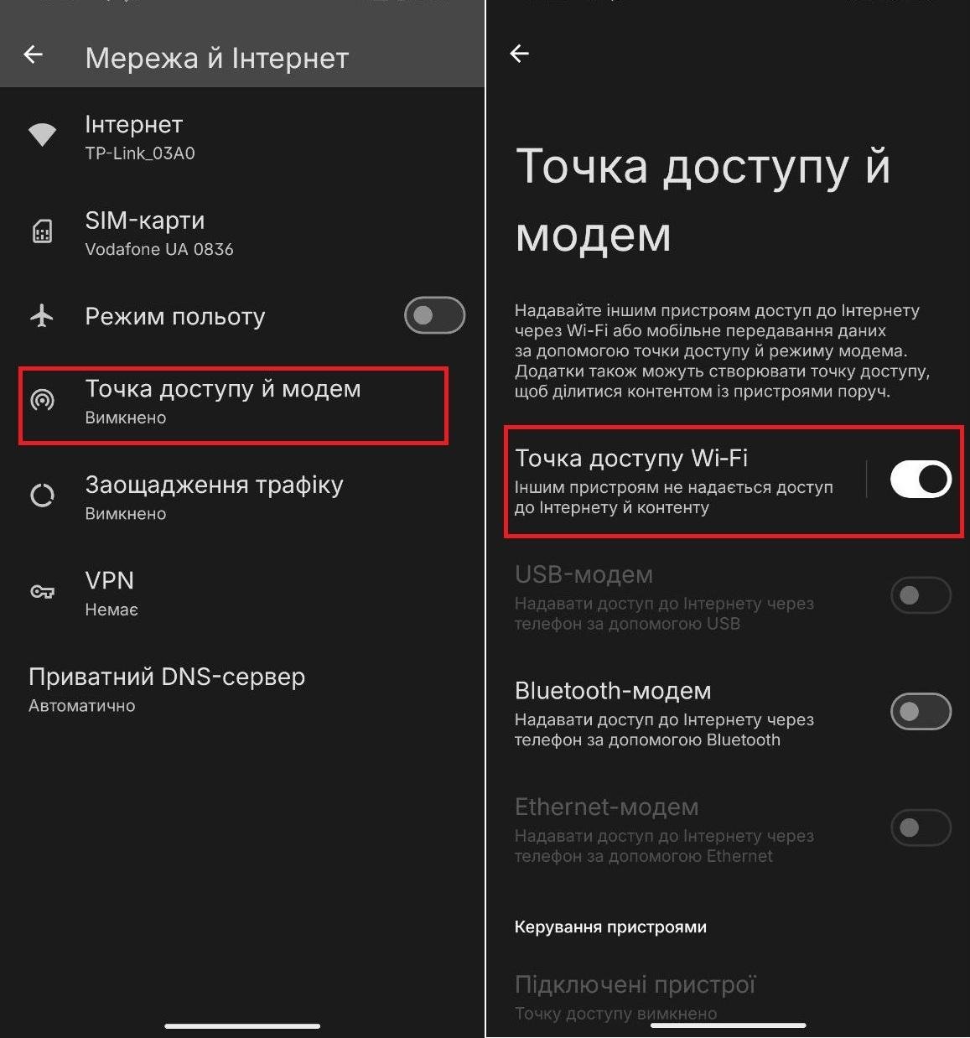
Task: Toggle the USB-модем switch
Action: 921,595
